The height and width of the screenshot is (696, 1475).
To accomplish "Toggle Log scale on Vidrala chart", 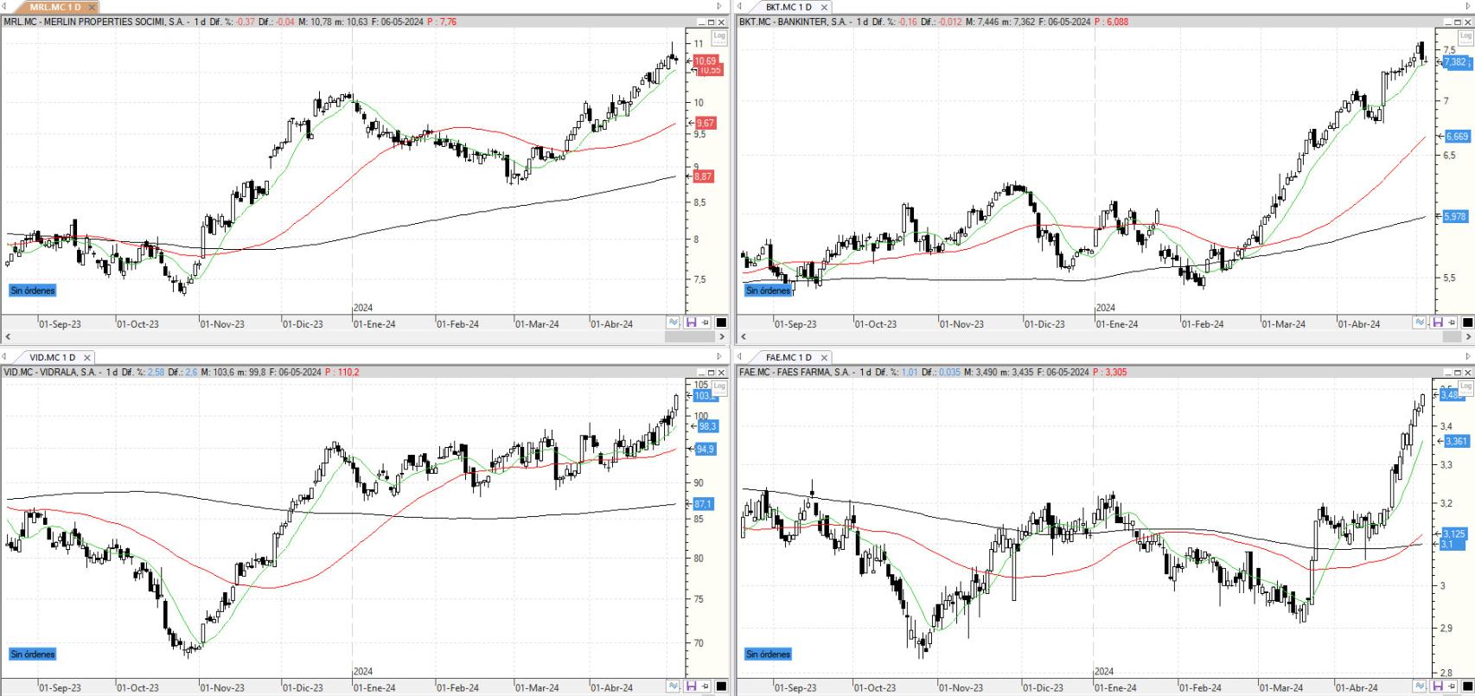I will click(719, 387).
